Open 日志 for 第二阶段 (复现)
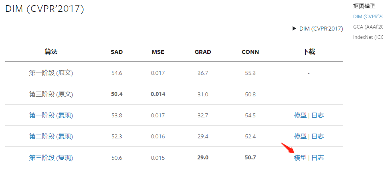This screenshot has height=180, width=383. pyautogui.click(x=317, y=136)
